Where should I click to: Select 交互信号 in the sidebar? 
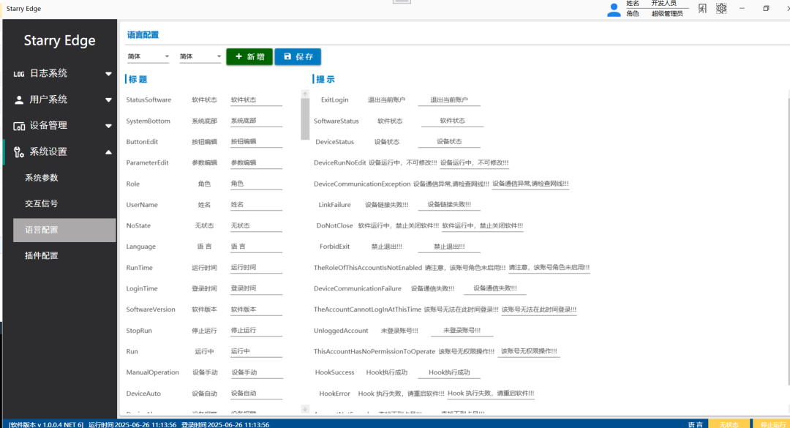(x=64, y=203)
